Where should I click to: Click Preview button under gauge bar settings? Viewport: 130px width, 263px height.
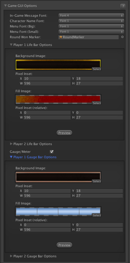64,245
